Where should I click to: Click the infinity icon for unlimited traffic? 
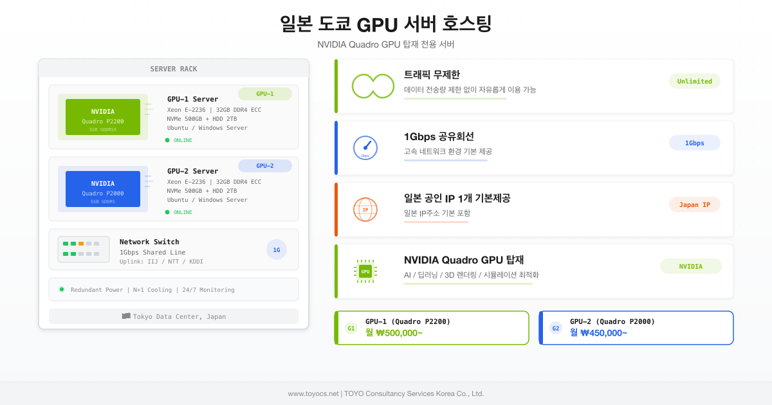[x=373, y=85]
